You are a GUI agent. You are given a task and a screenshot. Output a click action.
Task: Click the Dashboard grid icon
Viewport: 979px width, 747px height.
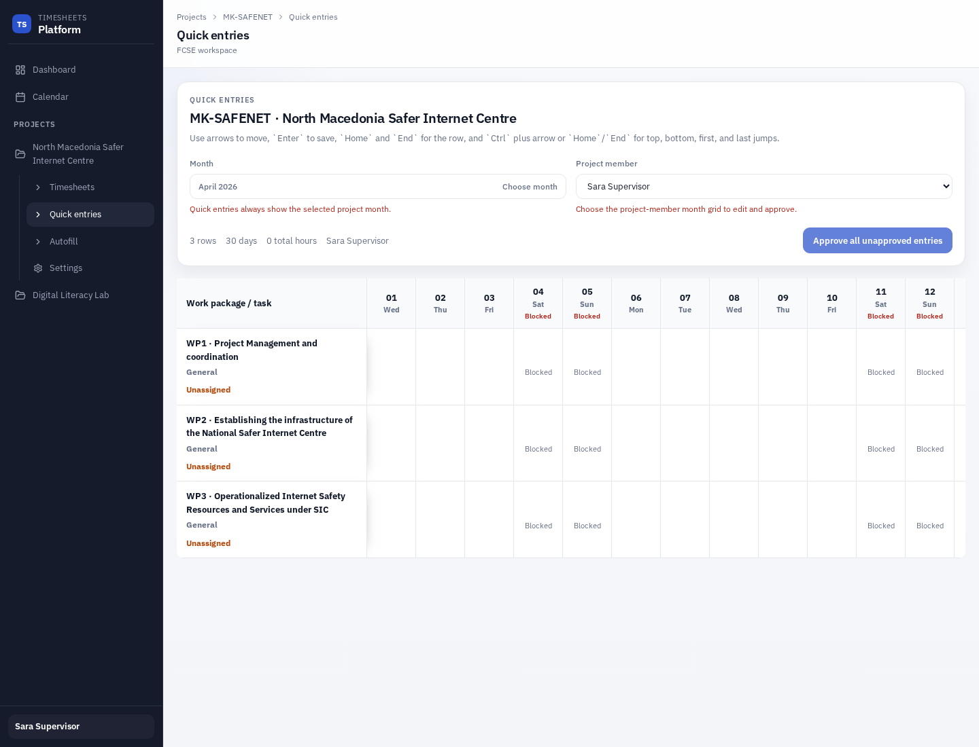tap(22, 69)
